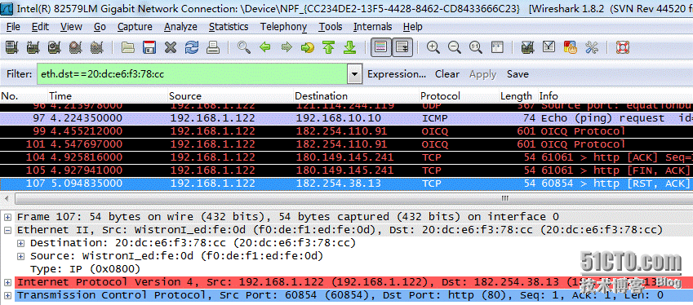
Task: Find a packet with magnifier icon
Action: pyautogui.click(x=244, y=47)
